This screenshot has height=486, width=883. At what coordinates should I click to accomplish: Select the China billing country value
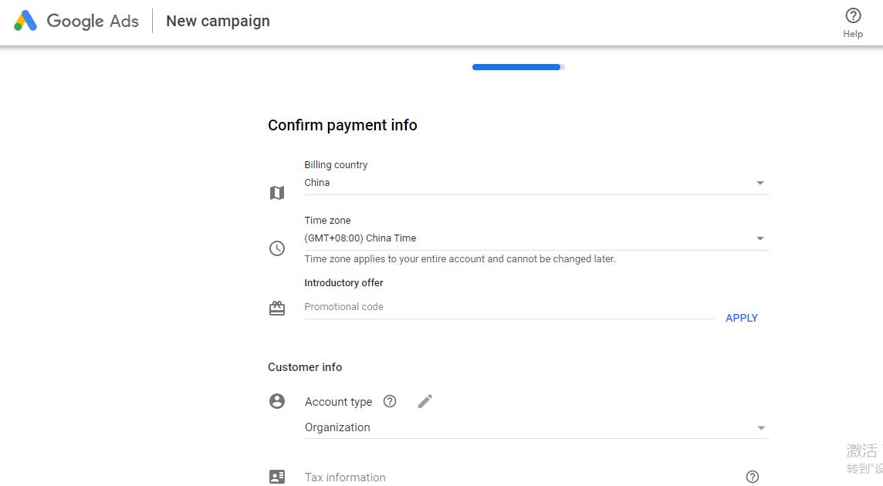tap(317, 183)
